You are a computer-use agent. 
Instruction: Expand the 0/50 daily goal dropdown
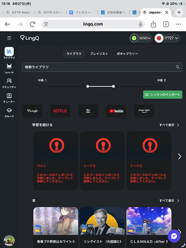coord(141,38)
